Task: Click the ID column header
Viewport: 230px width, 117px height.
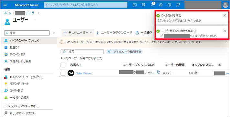Action: pos(220,65)
